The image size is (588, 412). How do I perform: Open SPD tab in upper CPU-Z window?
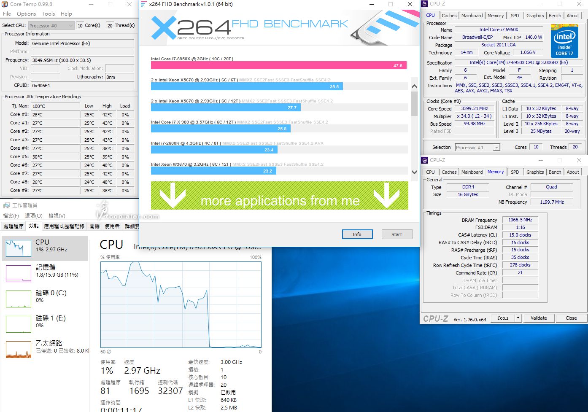pyautogui.click(x=515, y=16)
